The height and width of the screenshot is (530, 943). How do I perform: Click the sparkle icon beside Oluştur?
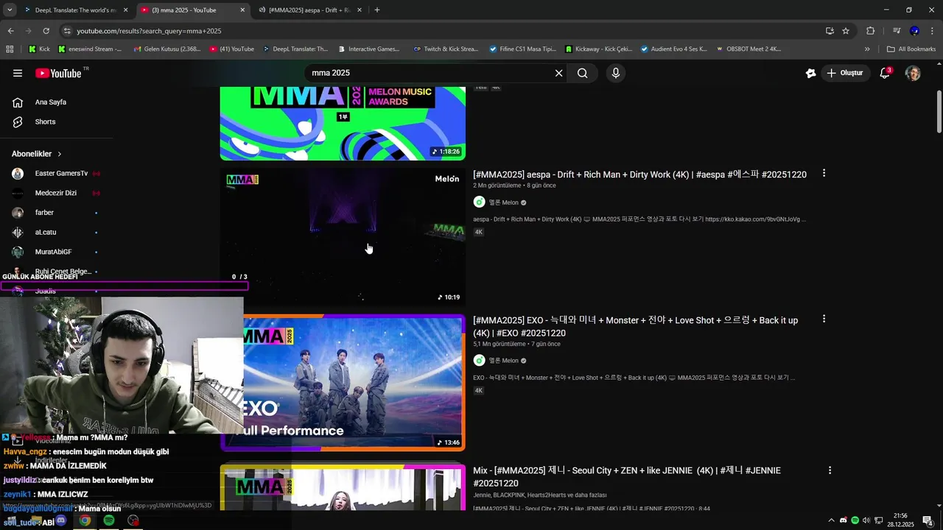point(810,73)
